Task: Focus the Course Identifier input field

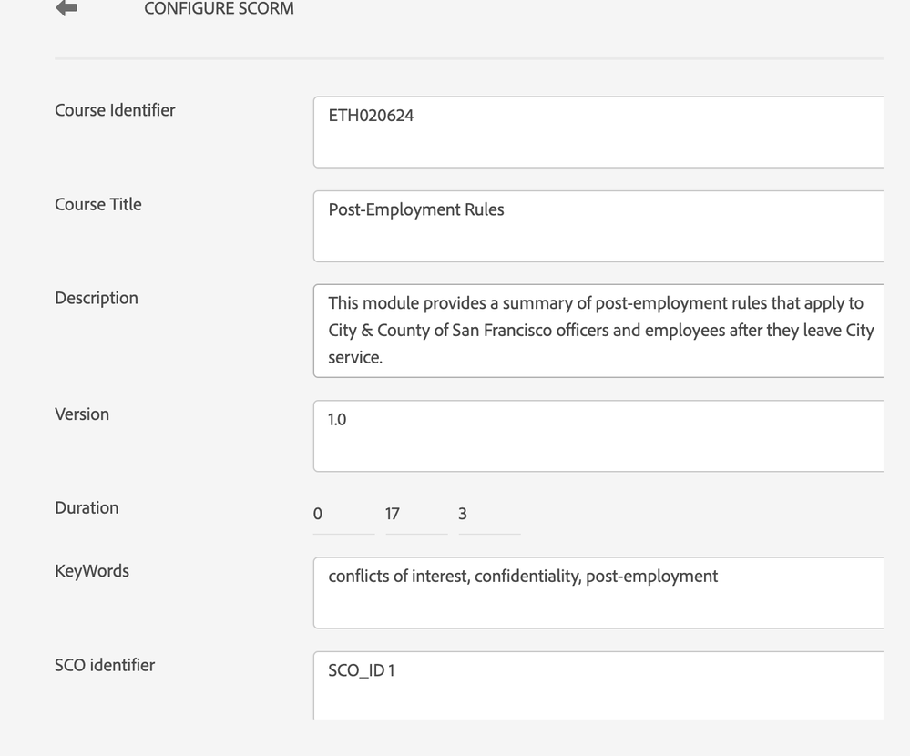Action: [598, 132]
